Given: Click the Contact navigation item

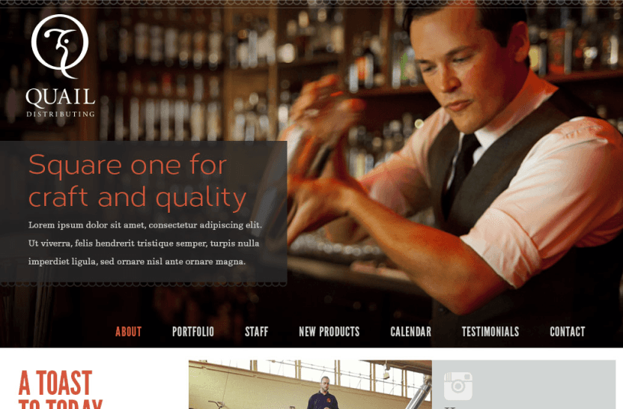Looking at the screenshot, I should coord(568,332).
